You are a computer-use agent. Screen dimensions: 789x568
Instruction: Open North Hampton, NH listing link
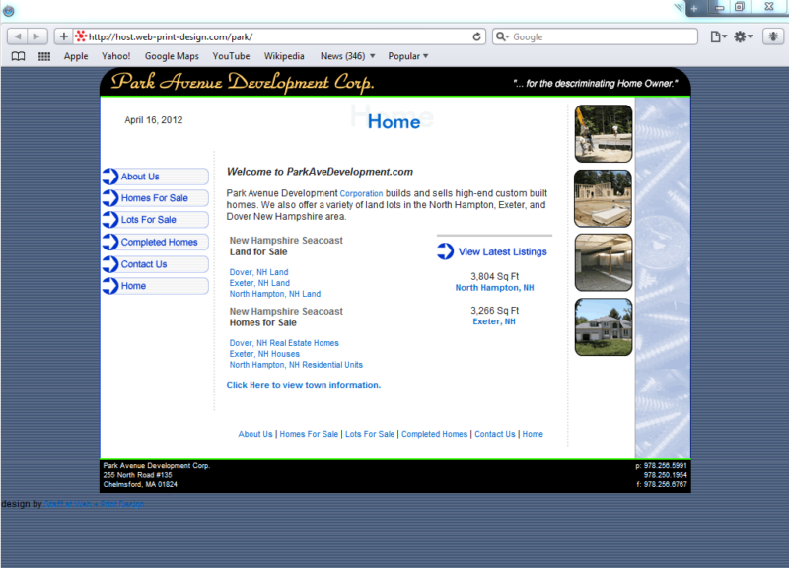(495, 288)
